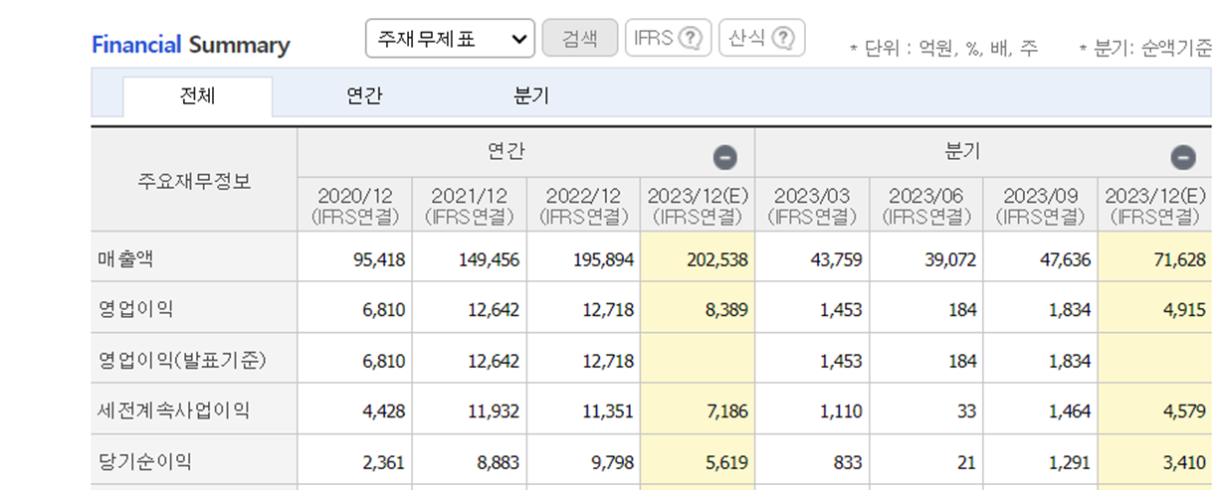
Task: Click the 1,464 quarterly pre-tax cell
Action: coord(1041,409)
